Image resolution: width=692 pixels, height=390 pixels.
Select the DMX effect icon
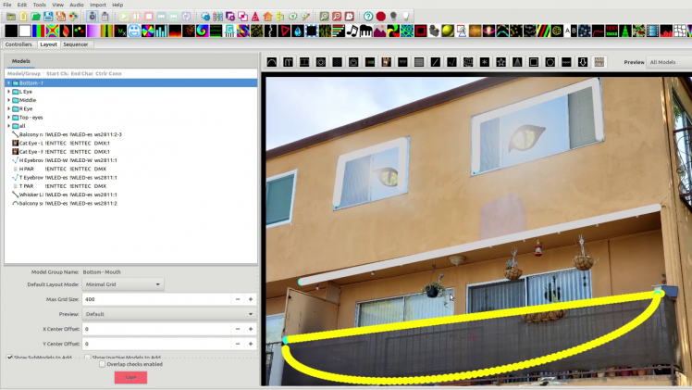120,31
